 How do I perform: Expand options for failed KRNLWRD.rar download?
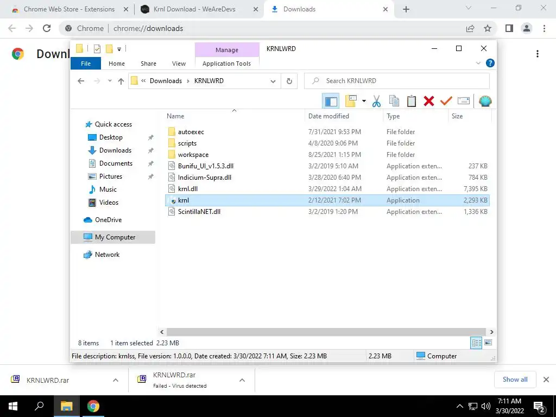click(x=242, y=380)
